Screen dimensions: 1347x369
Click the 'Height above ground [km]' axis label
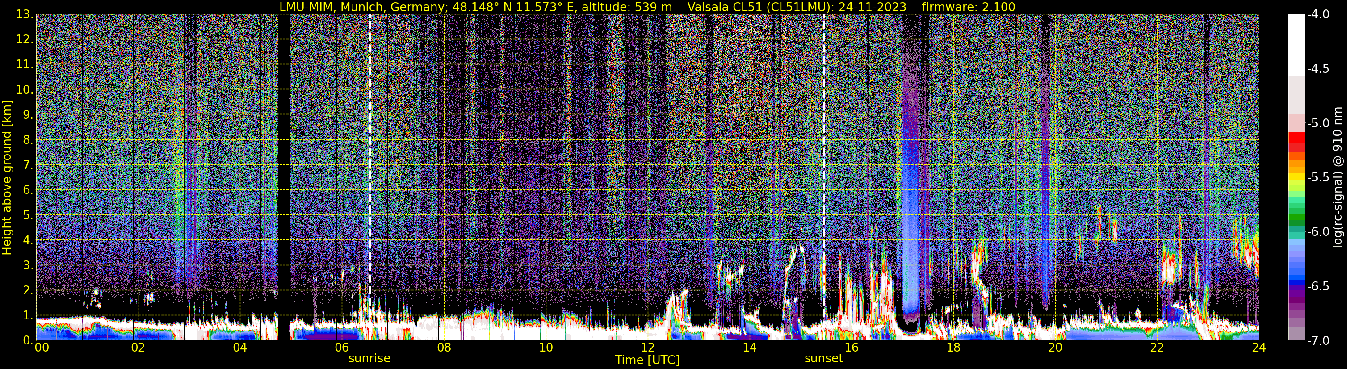tap(7, 177)
